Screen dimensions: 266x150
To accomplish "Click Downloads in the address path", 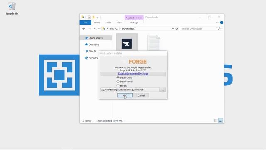I will pos(128,29).
